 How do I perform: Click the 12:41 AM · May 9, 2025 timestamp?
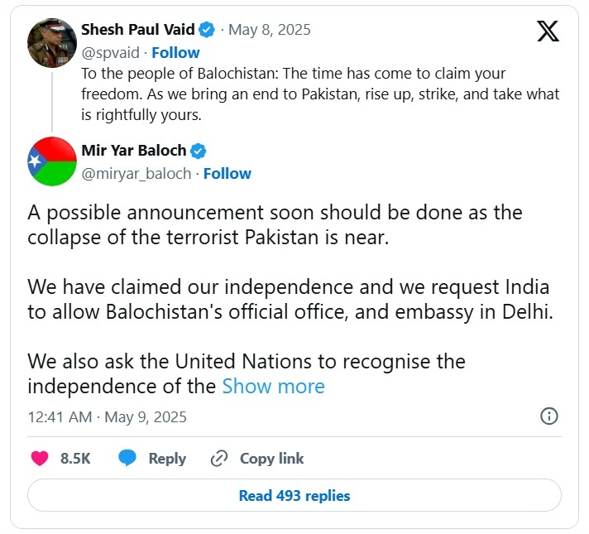pyautogui.click(x=108, y=416)
